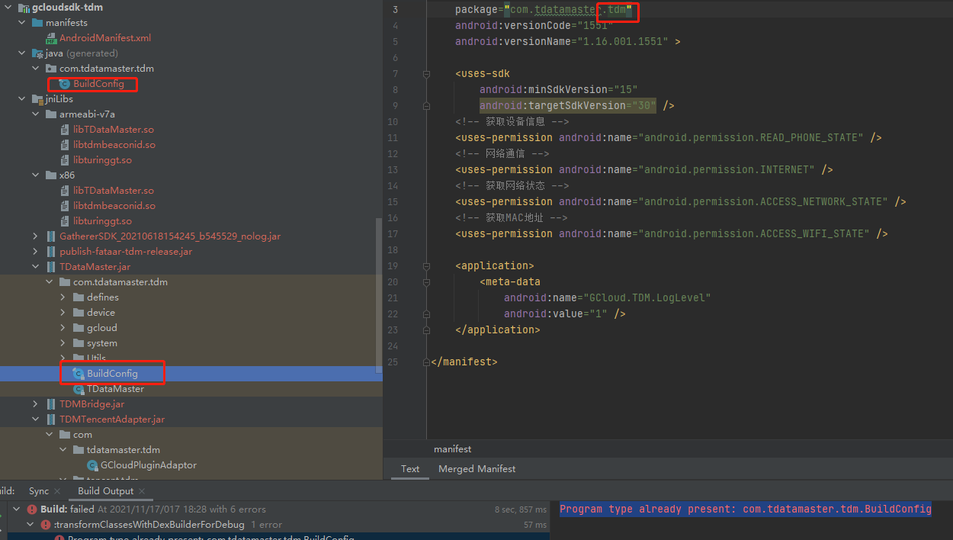
Task: Click the manifest breadcrumb below editor
Action: click(452, 449)
